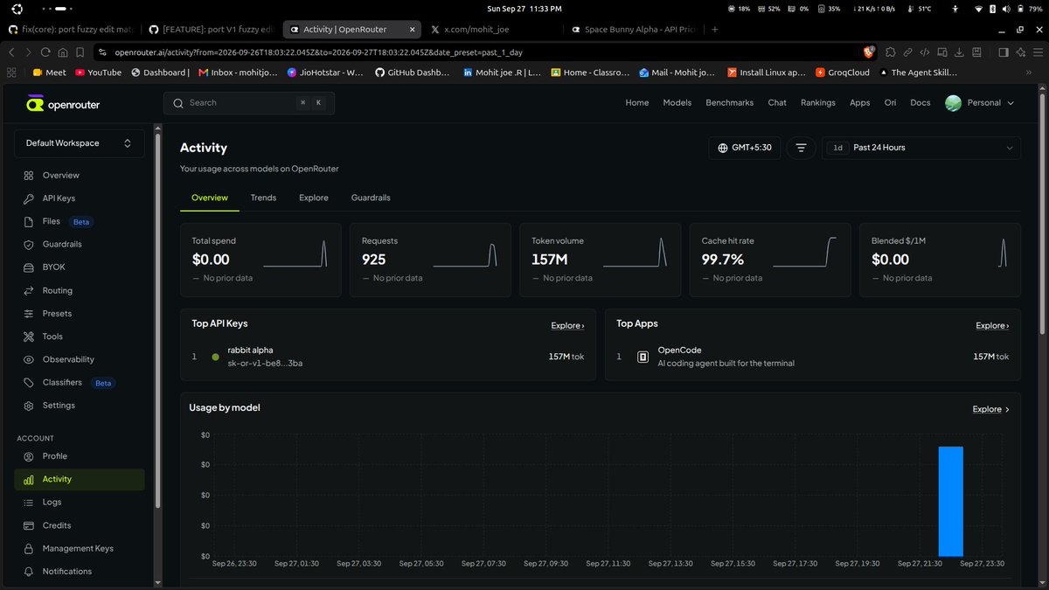Image resolution: width=1049 pixels, height=590 pixels.
Task: Open Management Keys under Account
Action: coord(80,548)
